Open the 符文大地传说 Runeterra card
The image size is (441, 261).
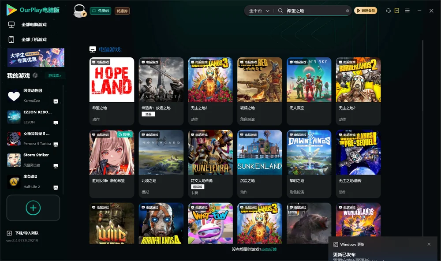coord(210,164)
